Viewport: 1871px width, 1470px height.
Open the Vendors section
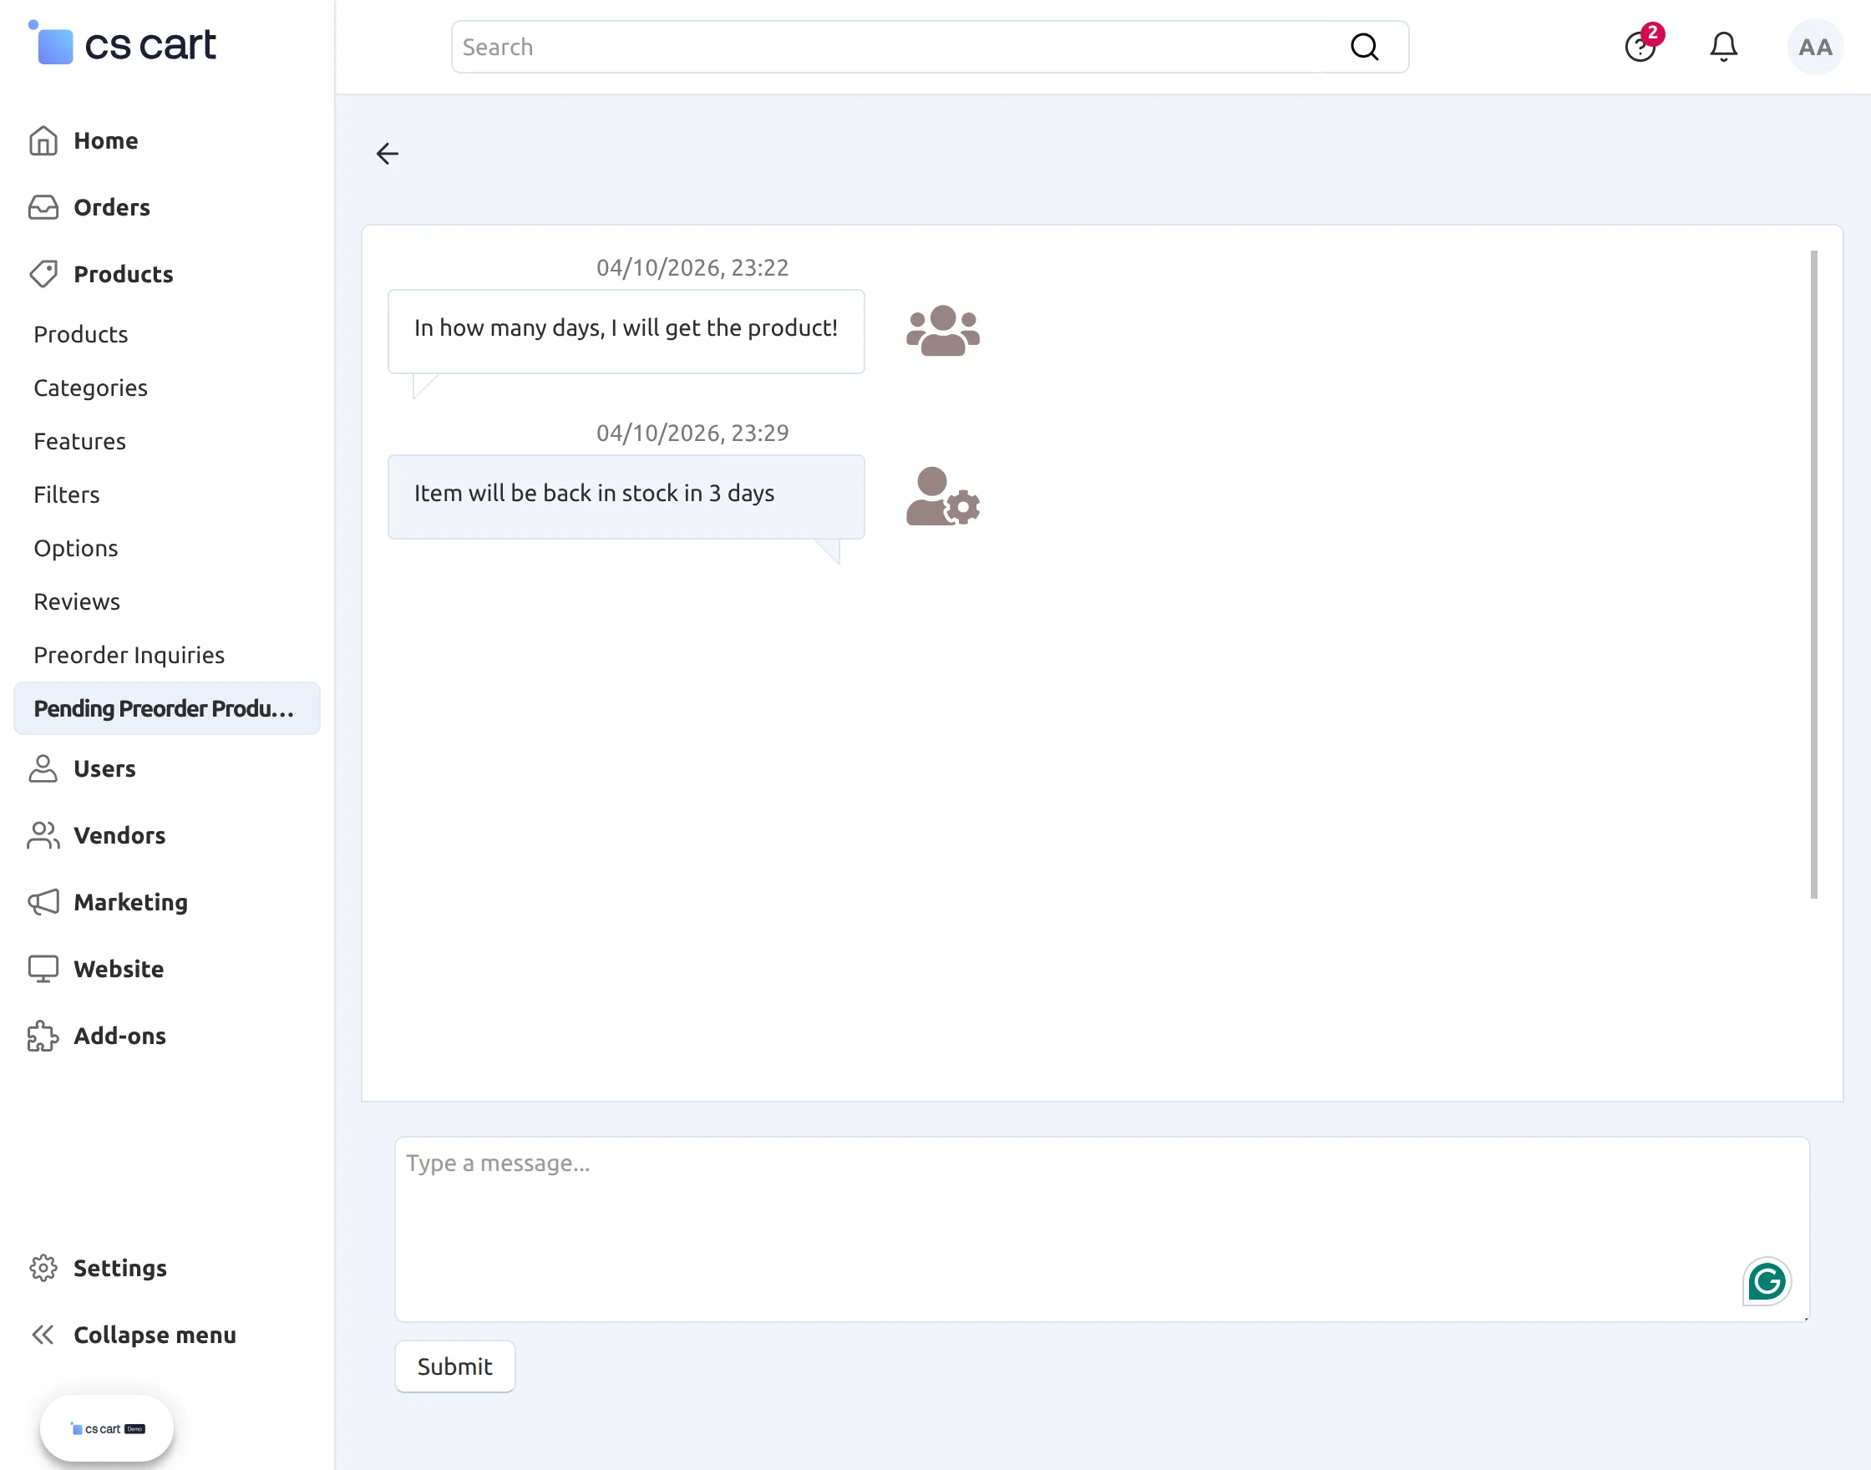click(119, 835)
